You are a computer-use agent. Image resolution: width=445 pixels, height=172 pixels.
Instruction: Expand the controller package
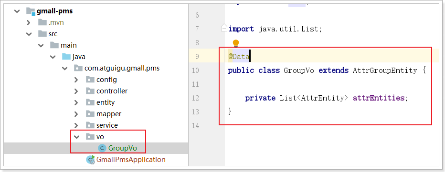(x=76, y=91)
